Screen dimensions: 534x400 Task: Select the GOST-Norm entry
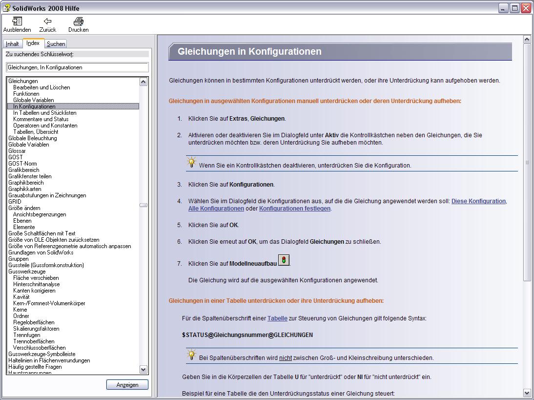click(22, 164)
